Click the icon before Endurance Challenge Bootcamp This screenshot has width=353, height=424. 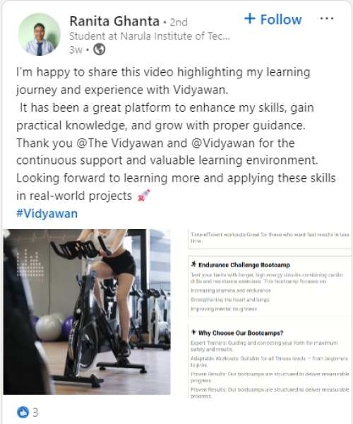[193, 264]
